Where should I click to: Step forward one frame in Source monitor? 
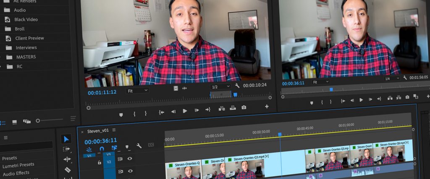197,110
